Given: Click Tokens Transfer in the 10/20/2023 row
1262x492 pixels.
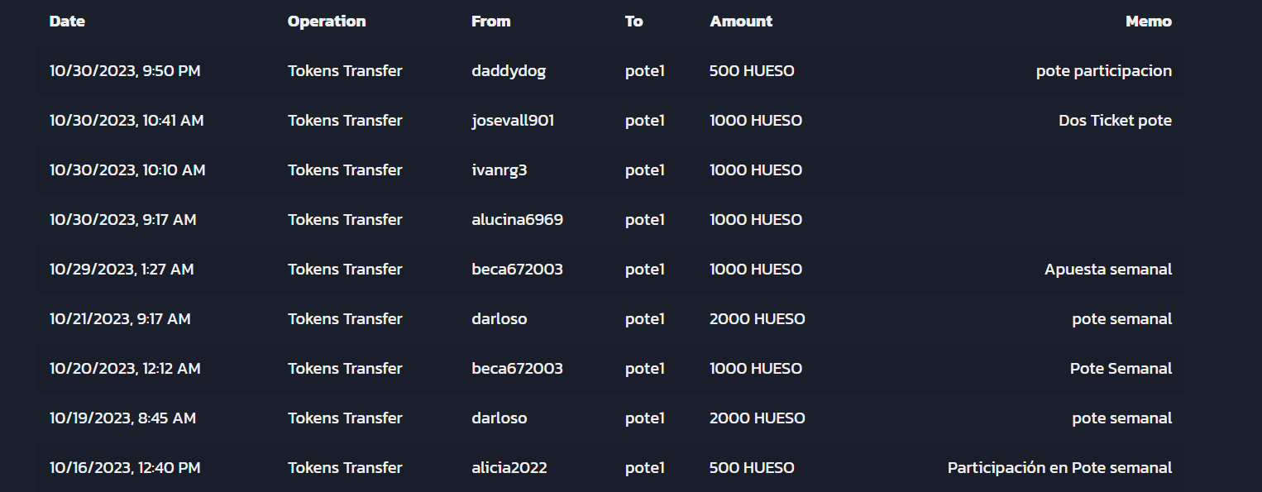Looking at the screenshot, I should [x=345, y=369].
